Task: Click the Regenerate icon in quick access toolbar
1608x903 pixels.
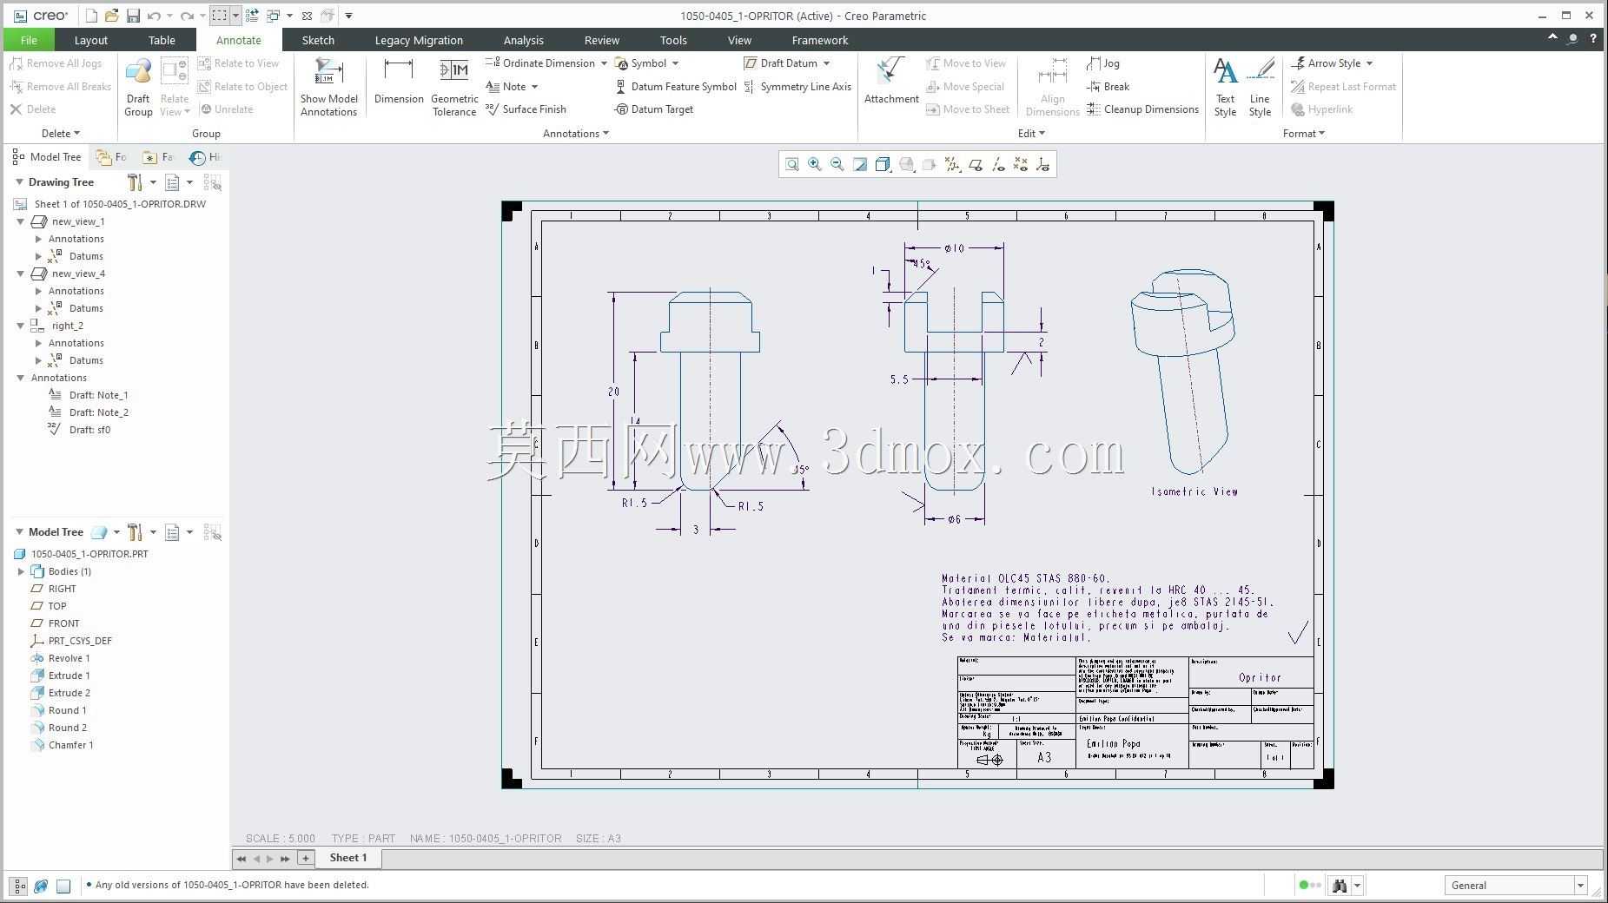Action: (x=252, y=16)
